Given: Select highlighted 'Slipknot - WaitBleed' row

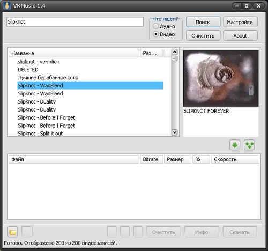Looking at the screenshot, I should coord(90,85).
